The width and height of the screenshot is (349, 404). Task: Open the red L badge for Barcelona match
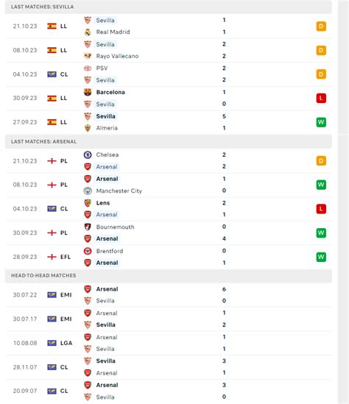click(321, 98)
